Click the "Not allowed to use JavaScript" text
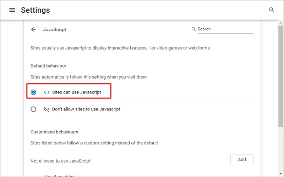This screenshot has width=284, height=177. click(x=60, y=161)
